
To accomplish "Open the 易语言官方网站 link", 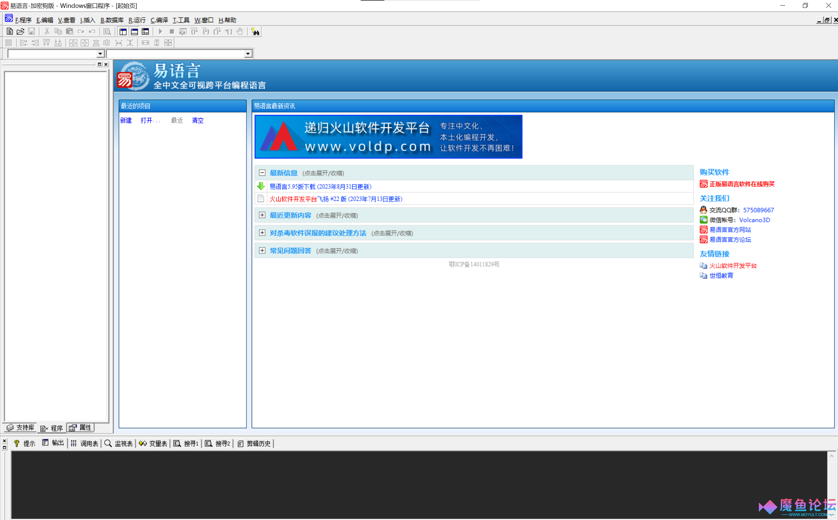I will [x=730, y=229].
